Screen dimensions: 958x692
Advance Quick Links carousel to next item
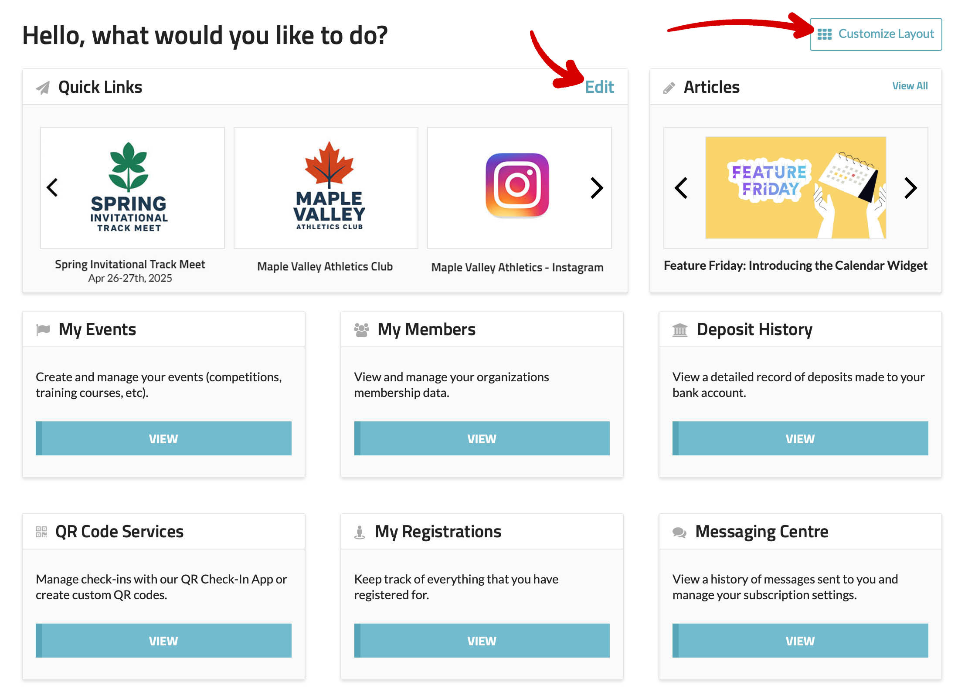click(597, 188)
